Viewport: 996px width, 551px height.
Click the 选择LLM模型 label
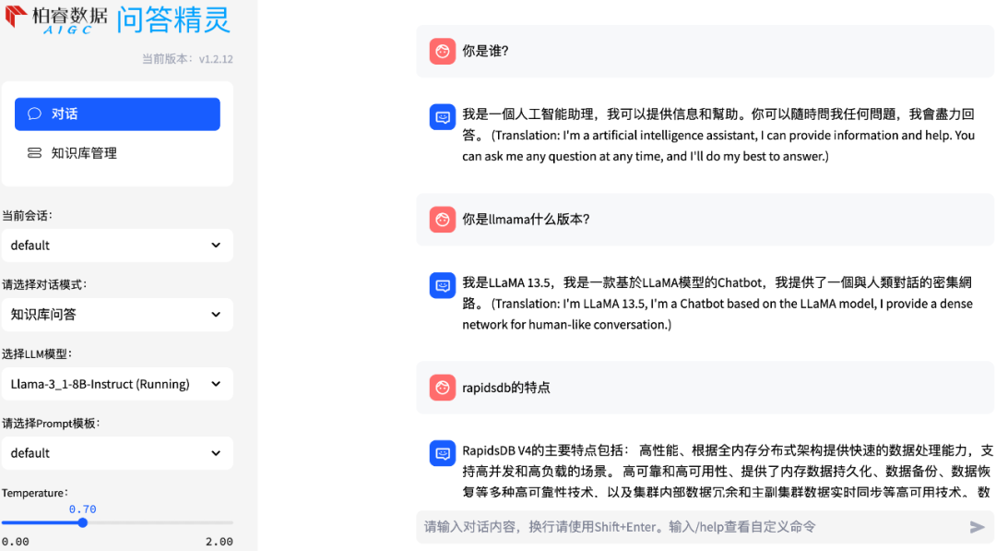[37, 354]
